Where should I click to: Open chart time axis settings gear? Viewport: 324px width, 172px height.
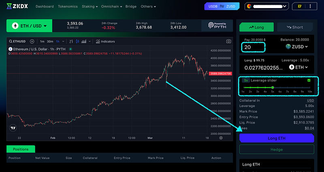coord(221,138)
